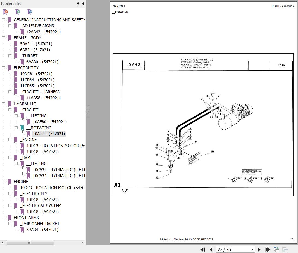
Task: Click the add bookmark icon
Action: coord(18,12)
